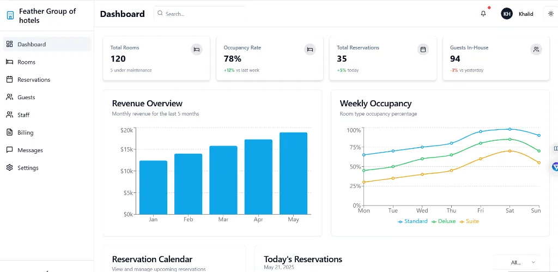Toggle the Standard legend entry
The image size is (558, 272).
point(413,221)
